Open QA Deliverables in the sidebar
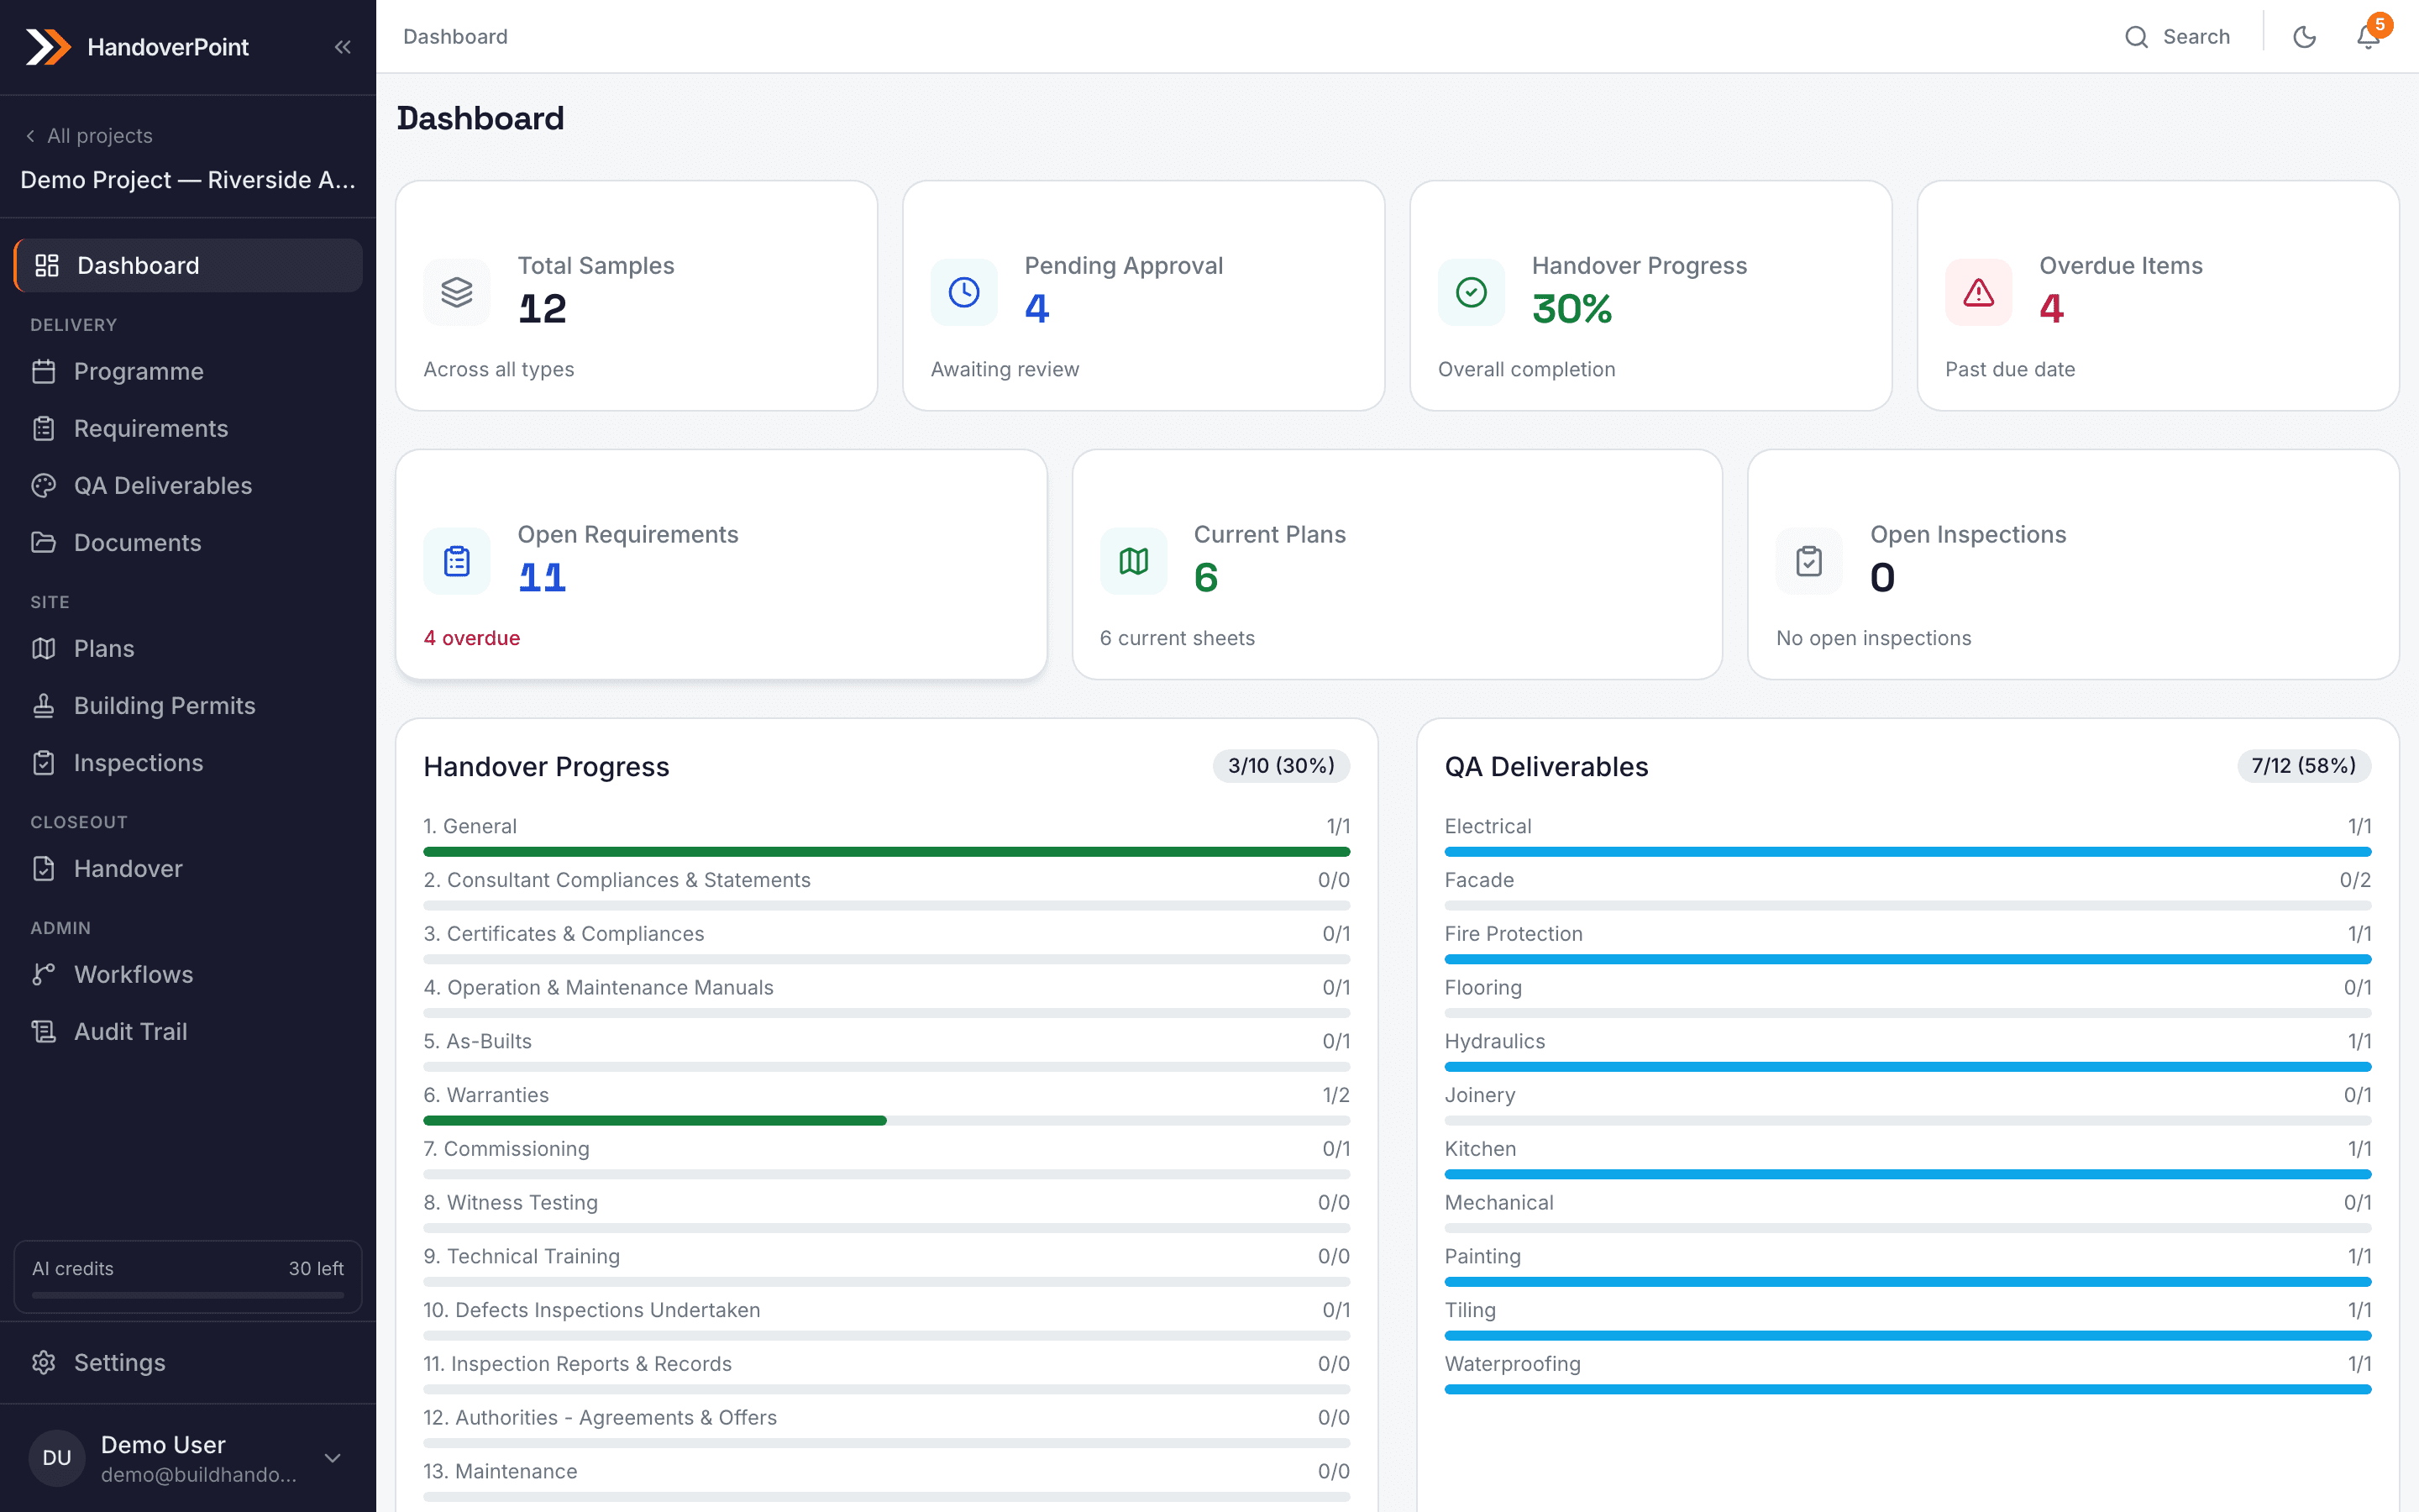Image resolution: width=2419 pixels, height=1512 pixels. (x=188, y=485)
